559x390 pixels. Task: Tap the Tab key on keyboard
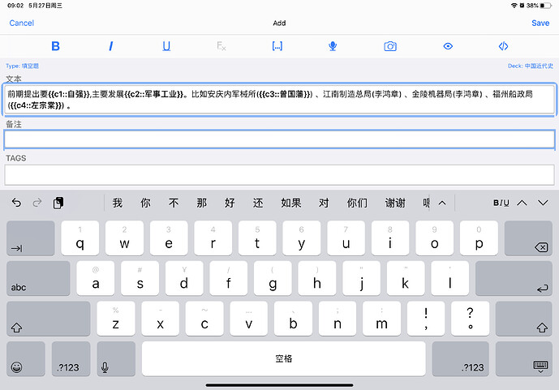(x=31, y=238)
